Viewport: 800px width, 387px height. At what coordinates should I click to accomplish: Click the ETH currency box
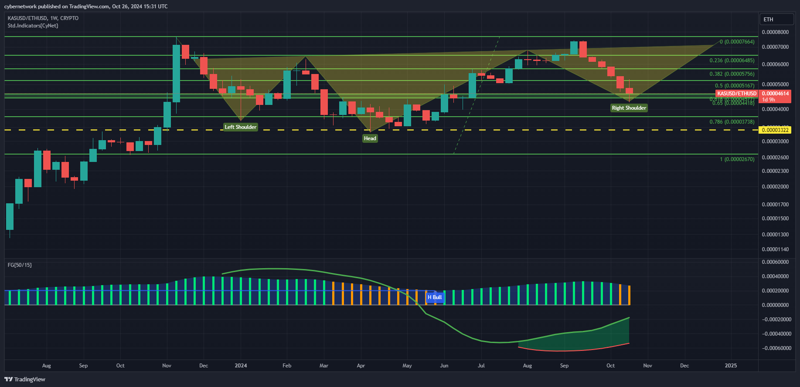click(776, 20)
